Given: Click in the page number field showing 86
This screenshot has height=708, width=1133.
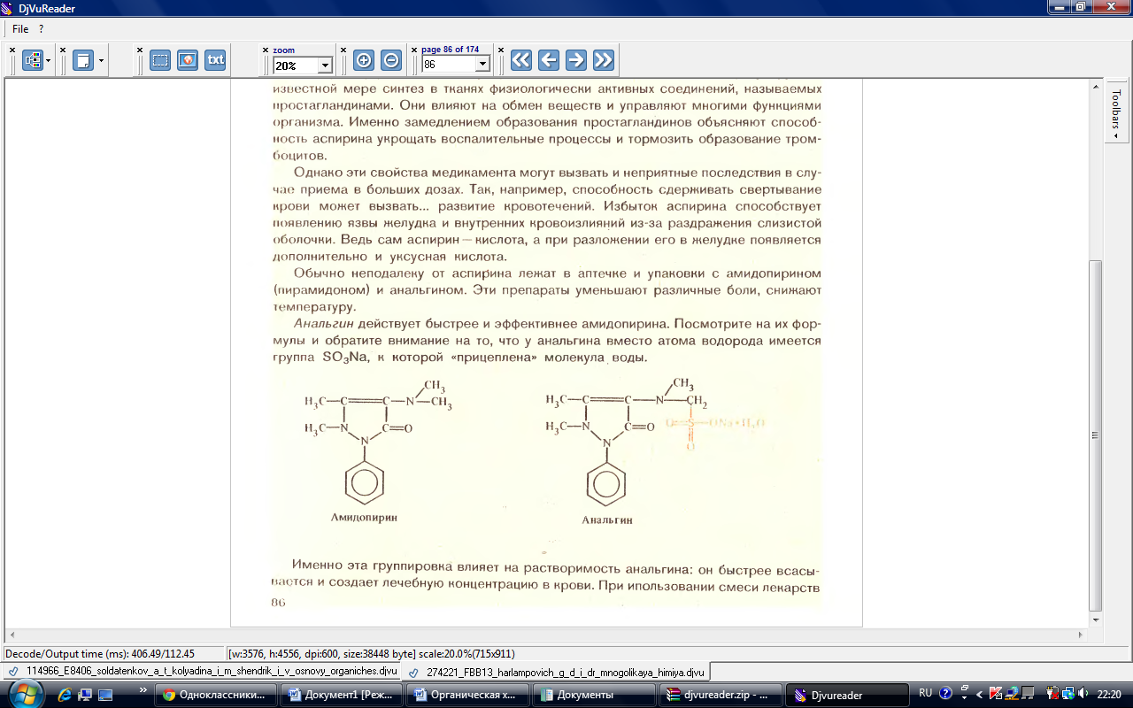Looking at the screenshot, I should tap(449, 65).
